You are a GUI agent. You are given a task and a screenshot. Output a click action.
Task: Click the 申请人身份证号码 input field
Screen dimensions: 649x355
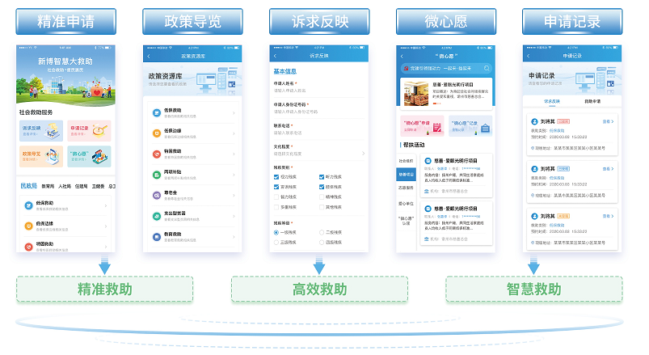pos(318,112)
